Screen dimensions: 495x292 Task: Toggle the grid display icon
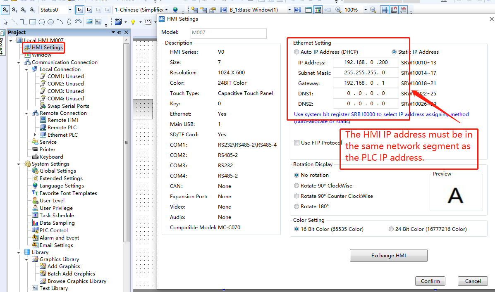pyautogui.click(x=384, y=9)
